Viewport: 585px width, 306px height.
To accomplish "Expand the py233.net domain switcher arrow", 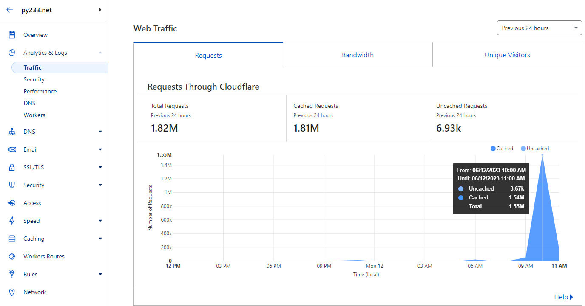I will (x=100, y=10).
